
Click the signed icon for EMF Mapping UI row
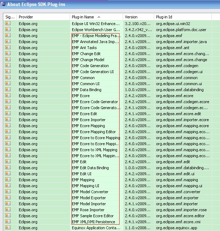point(8,185)
